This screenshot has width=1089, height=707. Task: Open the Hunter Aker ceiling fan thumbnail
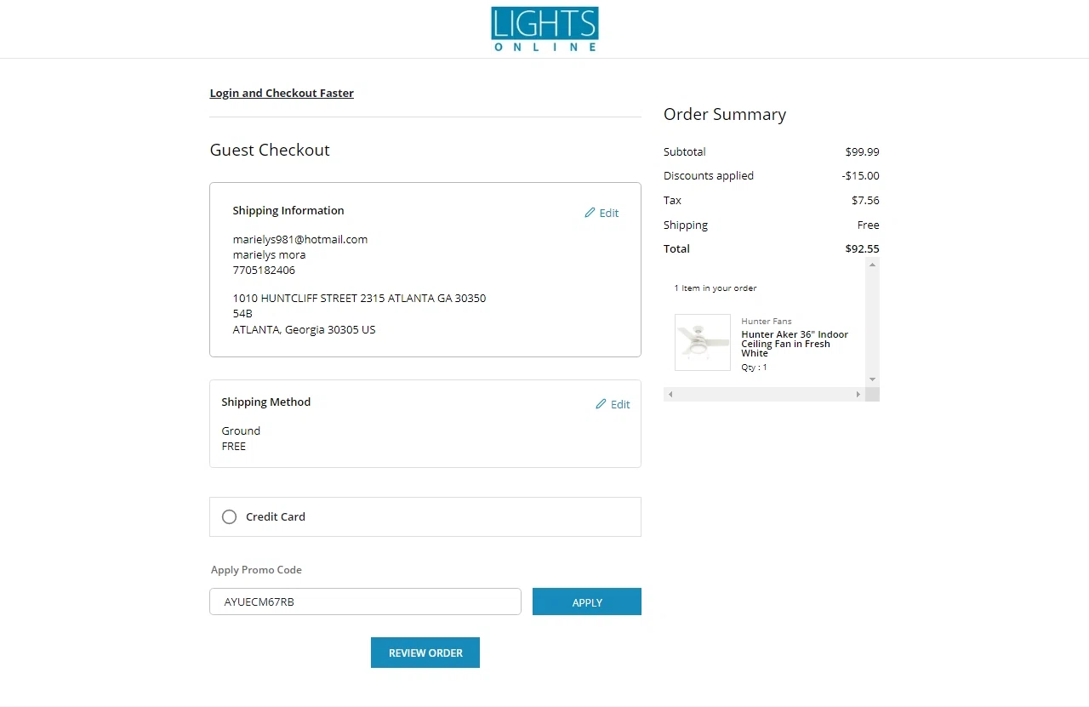click(702, 342)
